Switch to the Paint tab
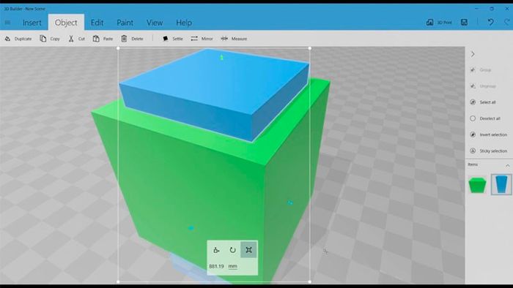This screenshot has height=288, width=513. (125, 23)
